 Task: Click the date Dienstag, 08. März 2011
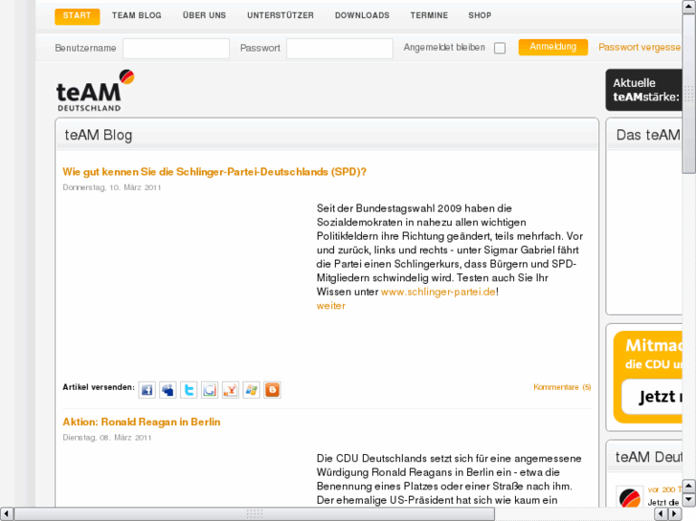coord(107,438)
